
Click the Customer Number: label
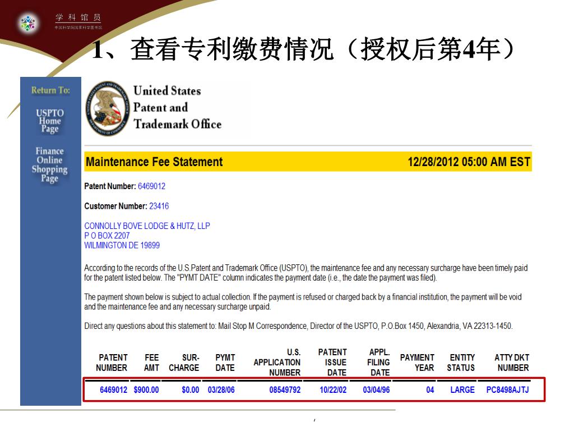(115, 206)
